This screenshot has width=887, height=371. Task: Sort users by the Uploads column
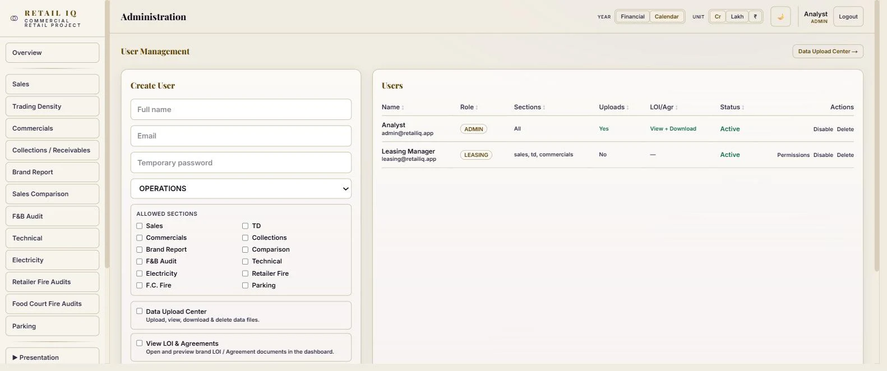[613, 107]
